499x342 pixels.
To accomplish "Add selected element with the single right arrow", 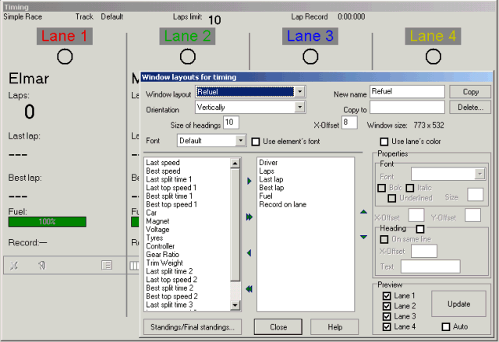I will 249,181.
